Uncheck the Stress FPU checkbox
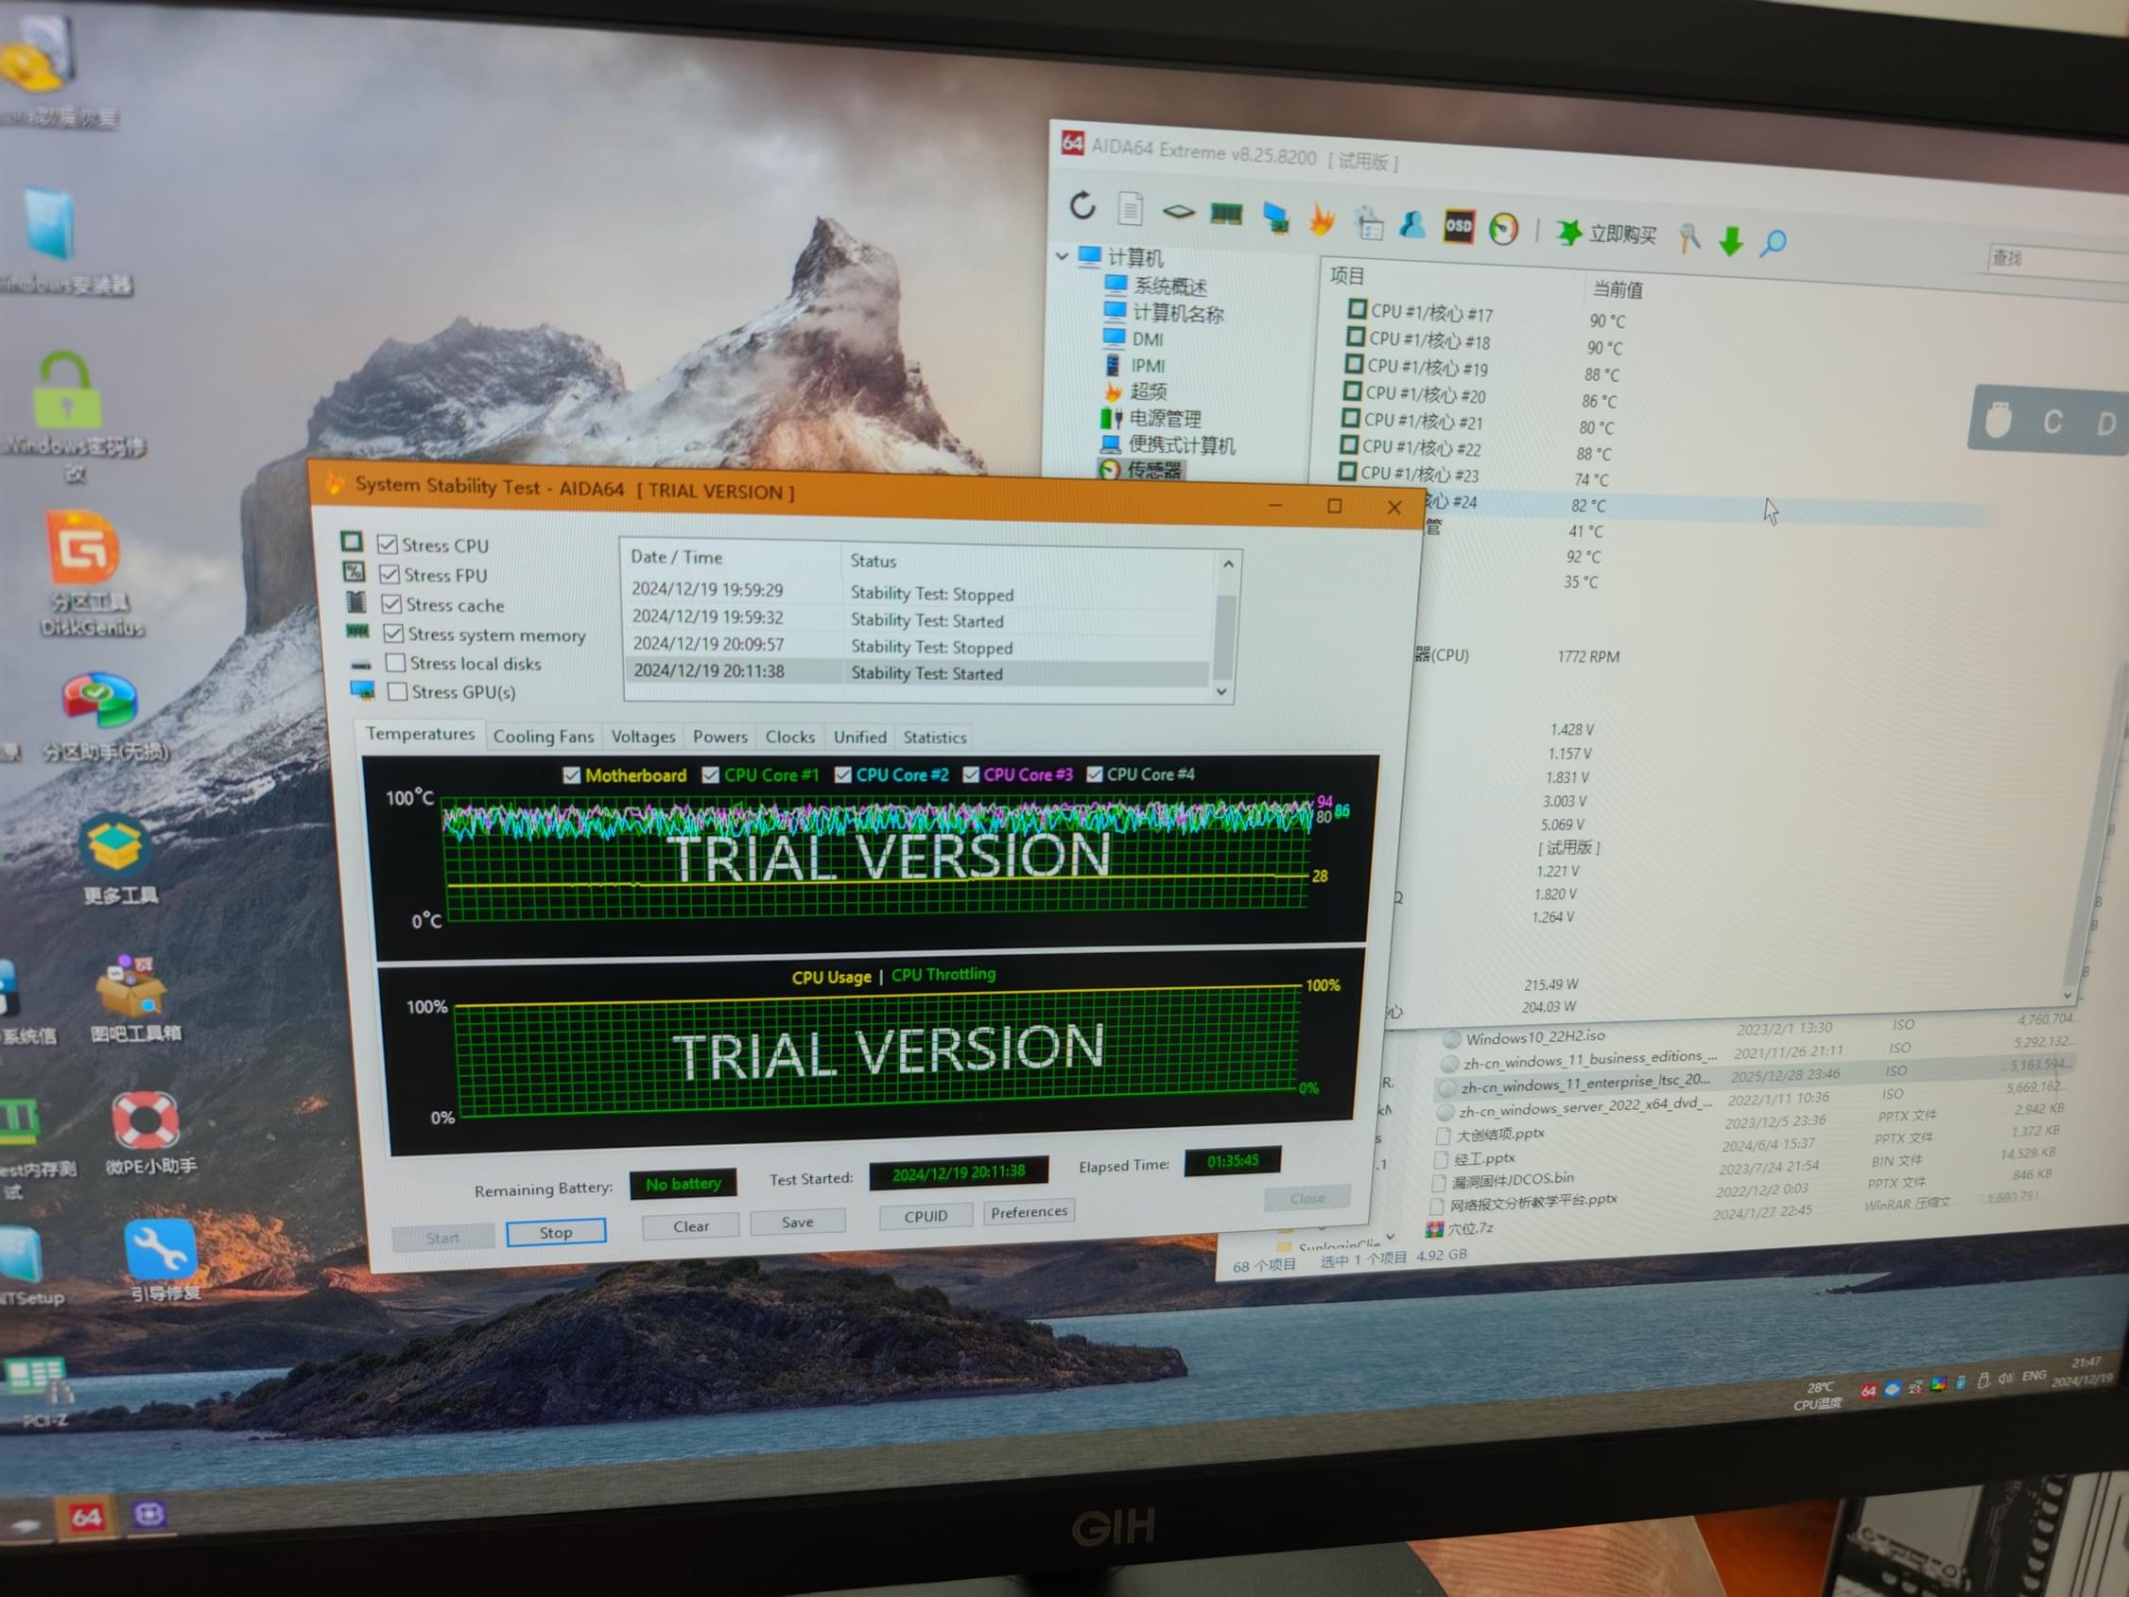 [389, 575]
